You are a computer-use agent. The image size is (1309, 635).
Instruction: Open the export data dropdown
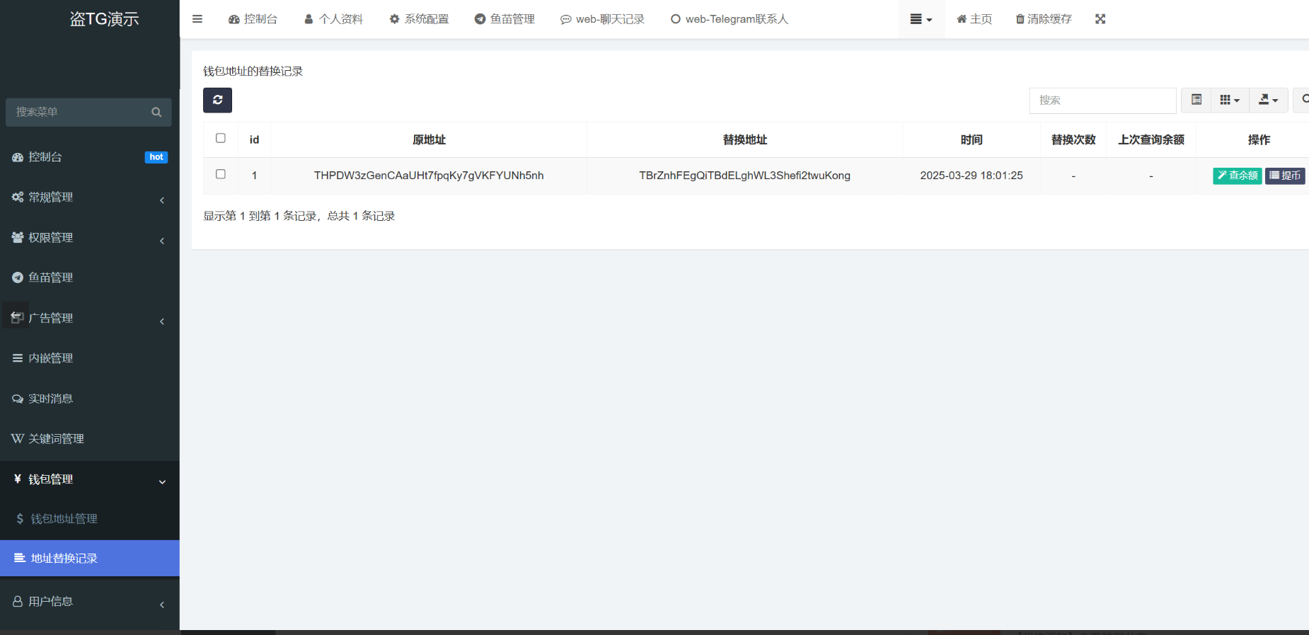(1268, 100)
